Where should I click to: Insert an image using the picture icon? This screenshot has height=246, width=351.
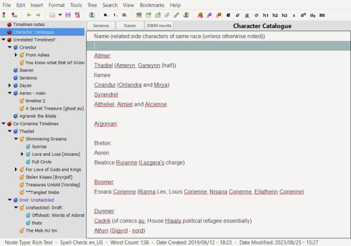point(139,15)
